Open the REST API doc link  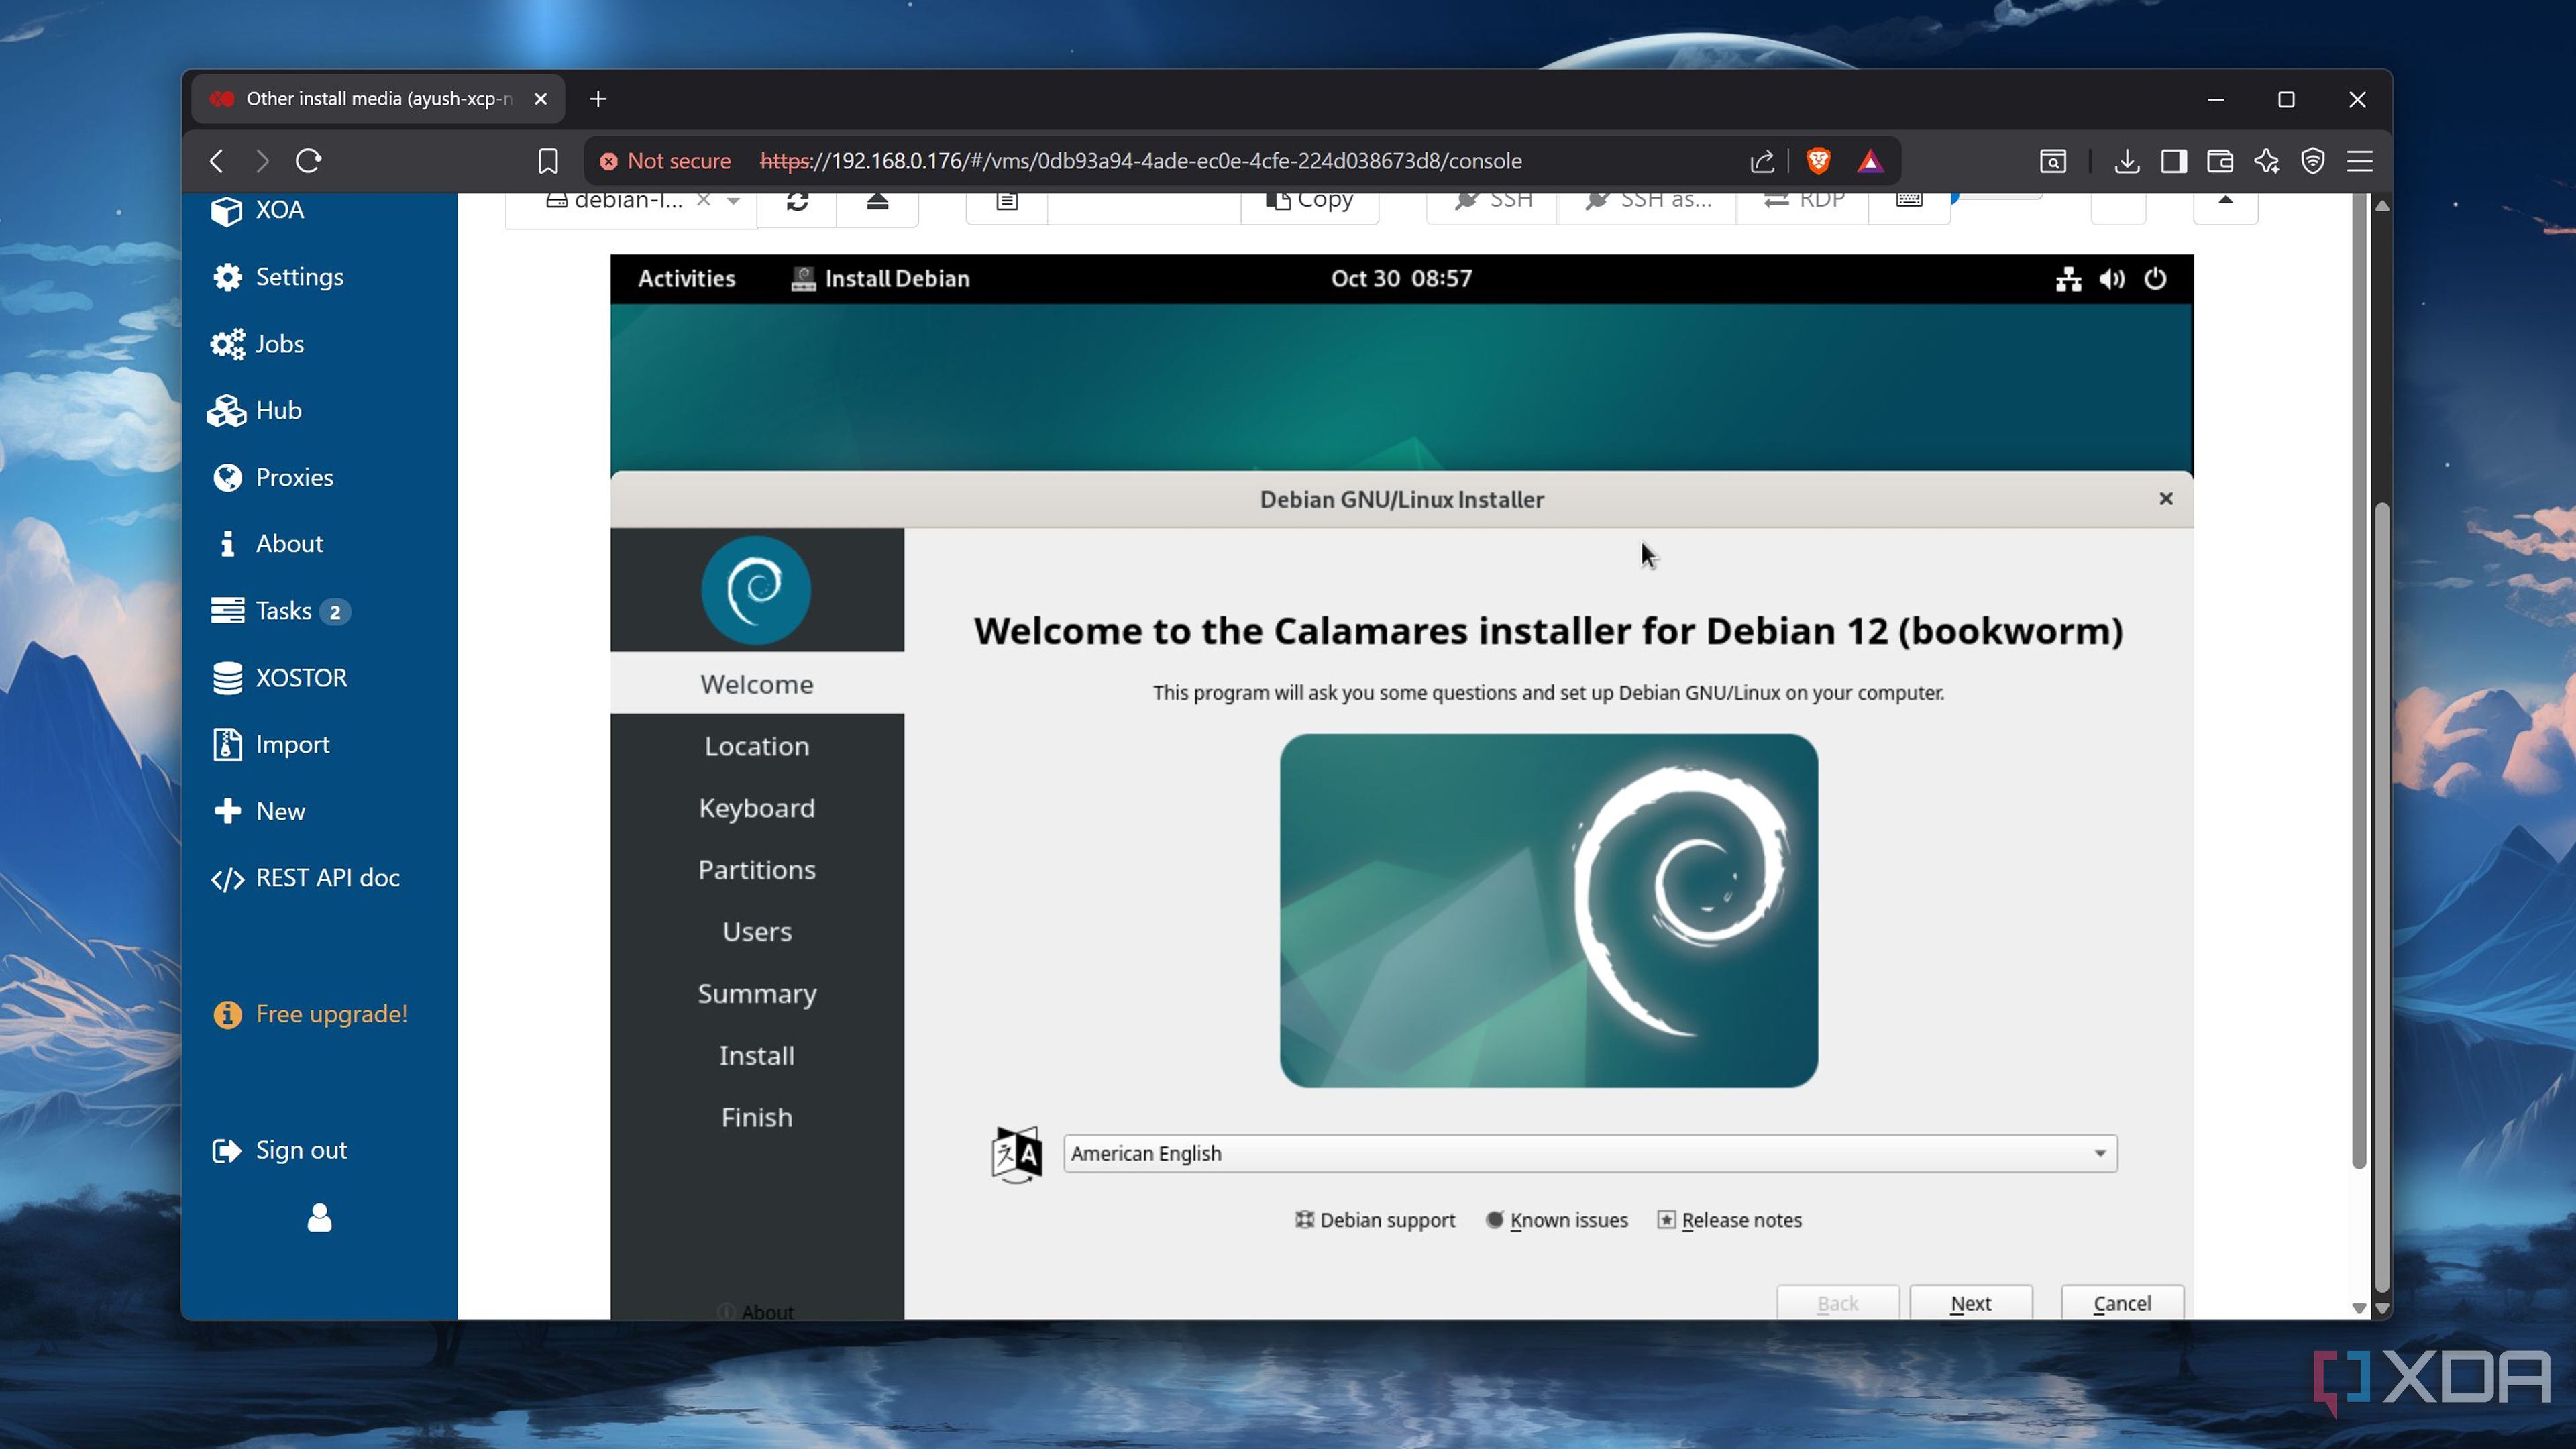[305, 878]
